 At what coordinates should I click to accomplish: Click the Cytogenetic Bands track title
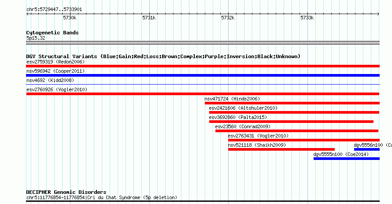pos(52,33)
